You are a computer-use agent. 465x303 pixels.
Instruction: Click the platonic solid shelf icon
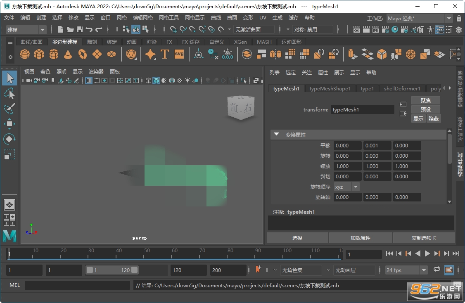[131, 54]
